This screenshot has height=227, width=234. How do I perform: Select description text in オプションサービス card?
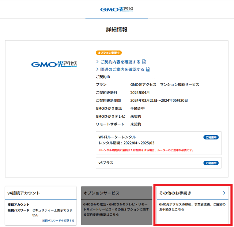(116, 209)
